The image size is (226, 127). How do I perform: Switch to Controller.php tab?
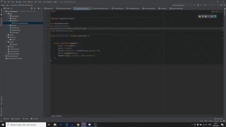pos(118,8)
